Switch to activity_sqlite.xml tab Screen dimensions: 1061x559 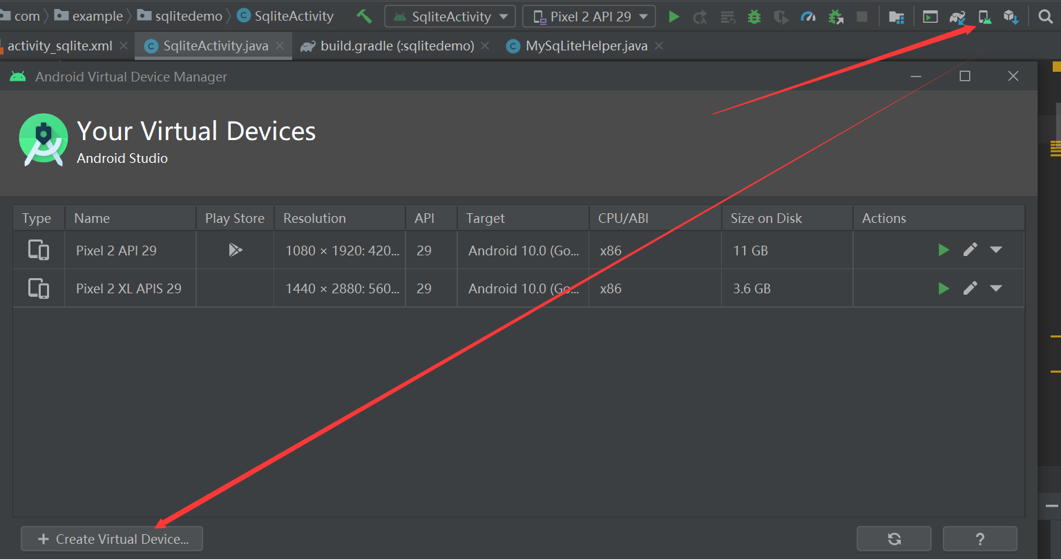59,46
